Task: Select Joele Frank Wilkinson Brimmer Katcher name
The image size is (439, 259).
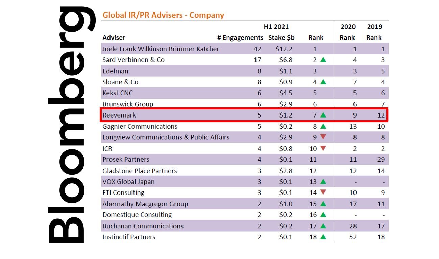Action: click(161, 49)
